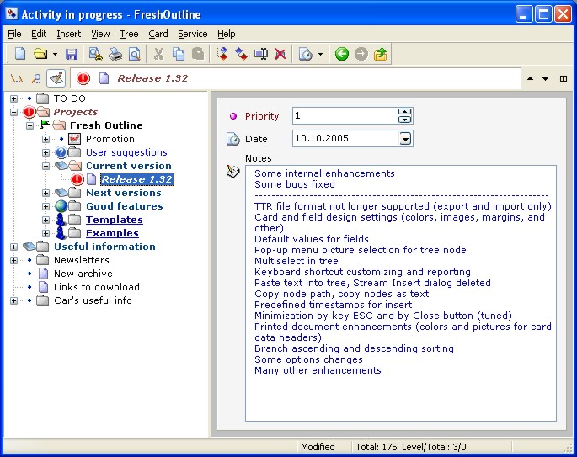Expand the User suggestions node

point(45,152)
